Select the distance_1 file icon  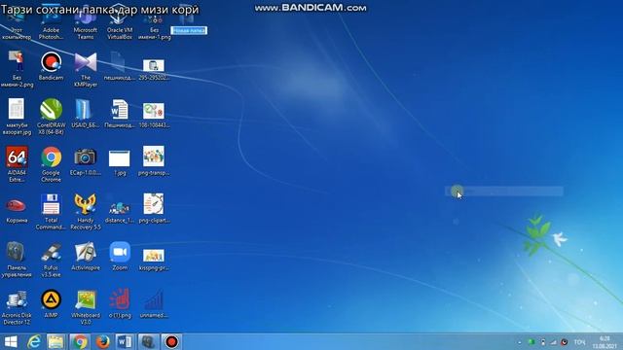120,212
